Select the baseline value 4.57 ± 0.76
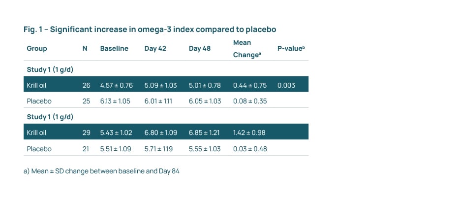459x197 pixels. click(117, 85)
